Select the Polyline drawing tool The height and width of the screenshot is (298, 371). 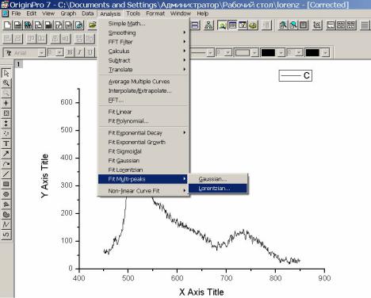pos(6,224)
